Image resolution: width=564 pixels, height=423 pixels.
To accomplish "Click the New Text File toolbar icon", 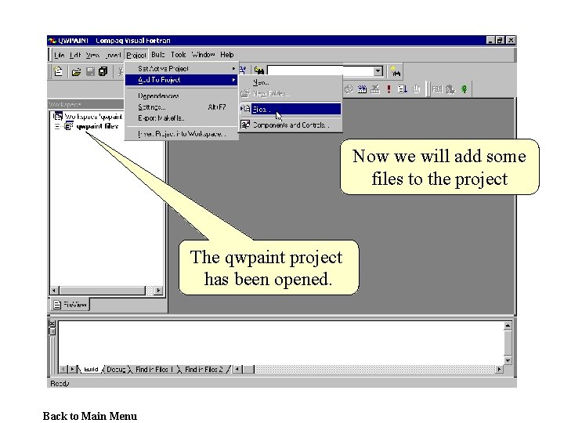I will pyautogui.click(x=58, y=71).
